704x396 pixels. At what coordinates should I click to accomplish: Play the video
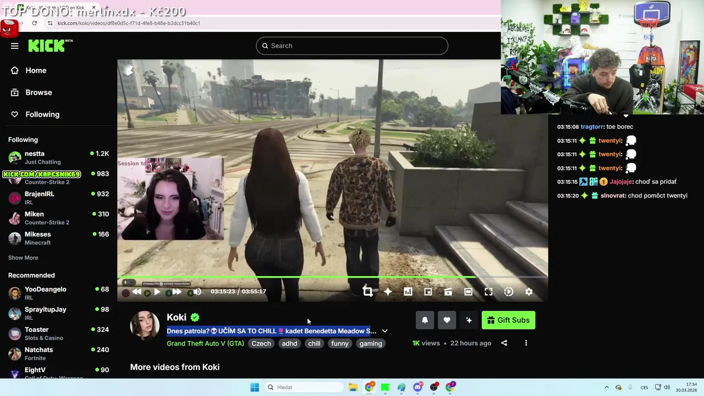(x=157, y=292)
